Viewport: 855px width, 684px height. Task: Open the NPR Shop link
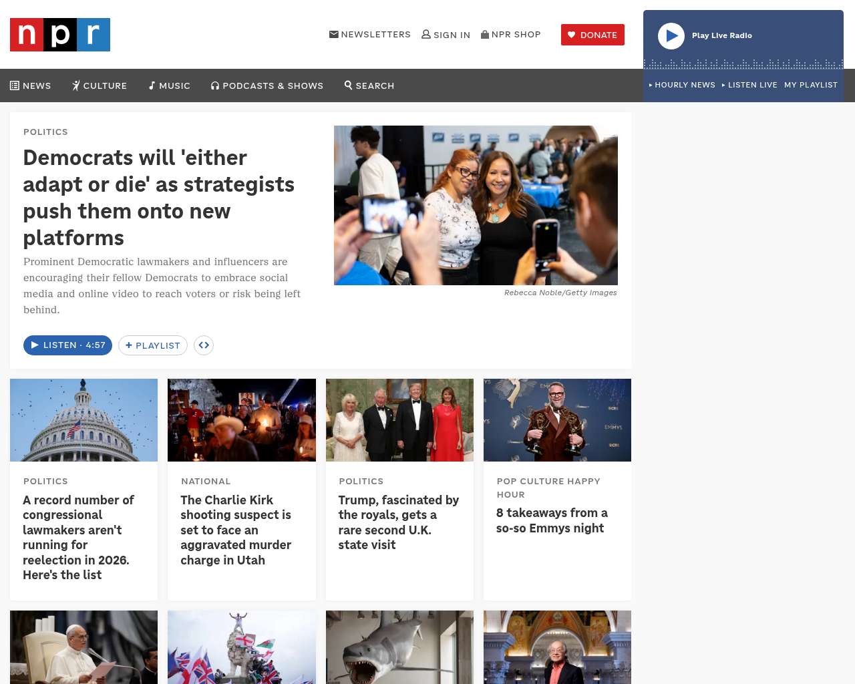coord(511,34)
